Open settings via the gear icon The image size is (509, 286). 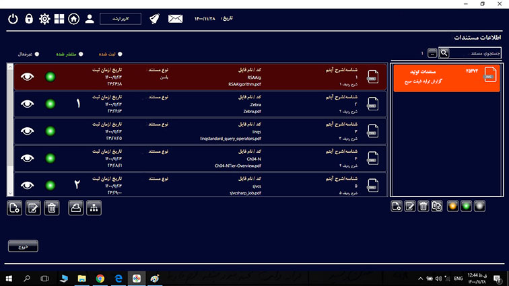(x=44, y=19)
